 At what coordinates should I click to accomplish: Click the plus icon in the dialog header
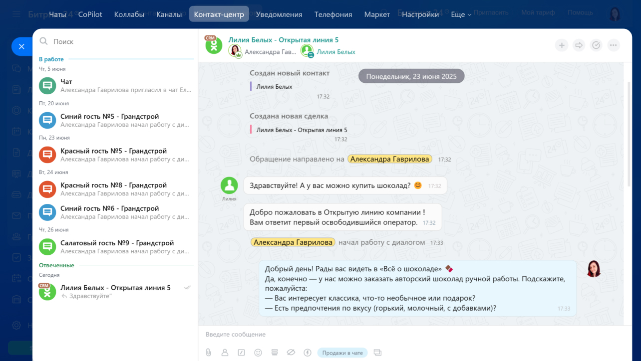[x=562, y=45]
